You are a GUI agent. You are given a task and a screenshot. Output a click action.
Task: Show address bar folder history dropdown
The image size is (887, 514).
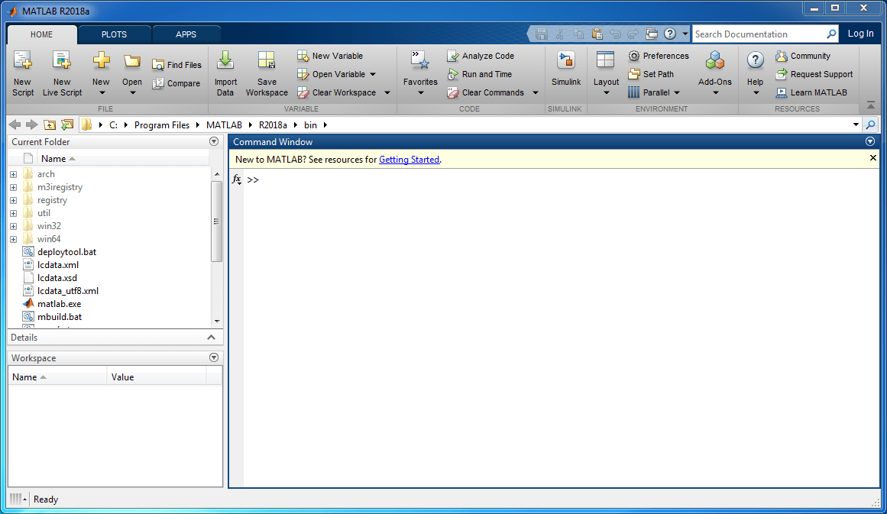pos(856,125)
